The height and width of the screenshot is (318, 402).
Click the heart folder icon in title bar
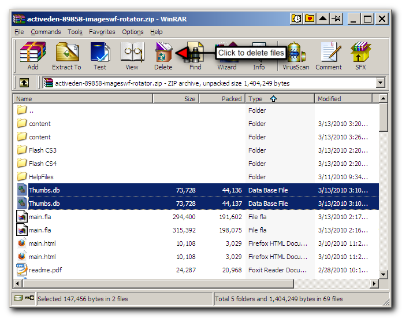click(310, 19)
